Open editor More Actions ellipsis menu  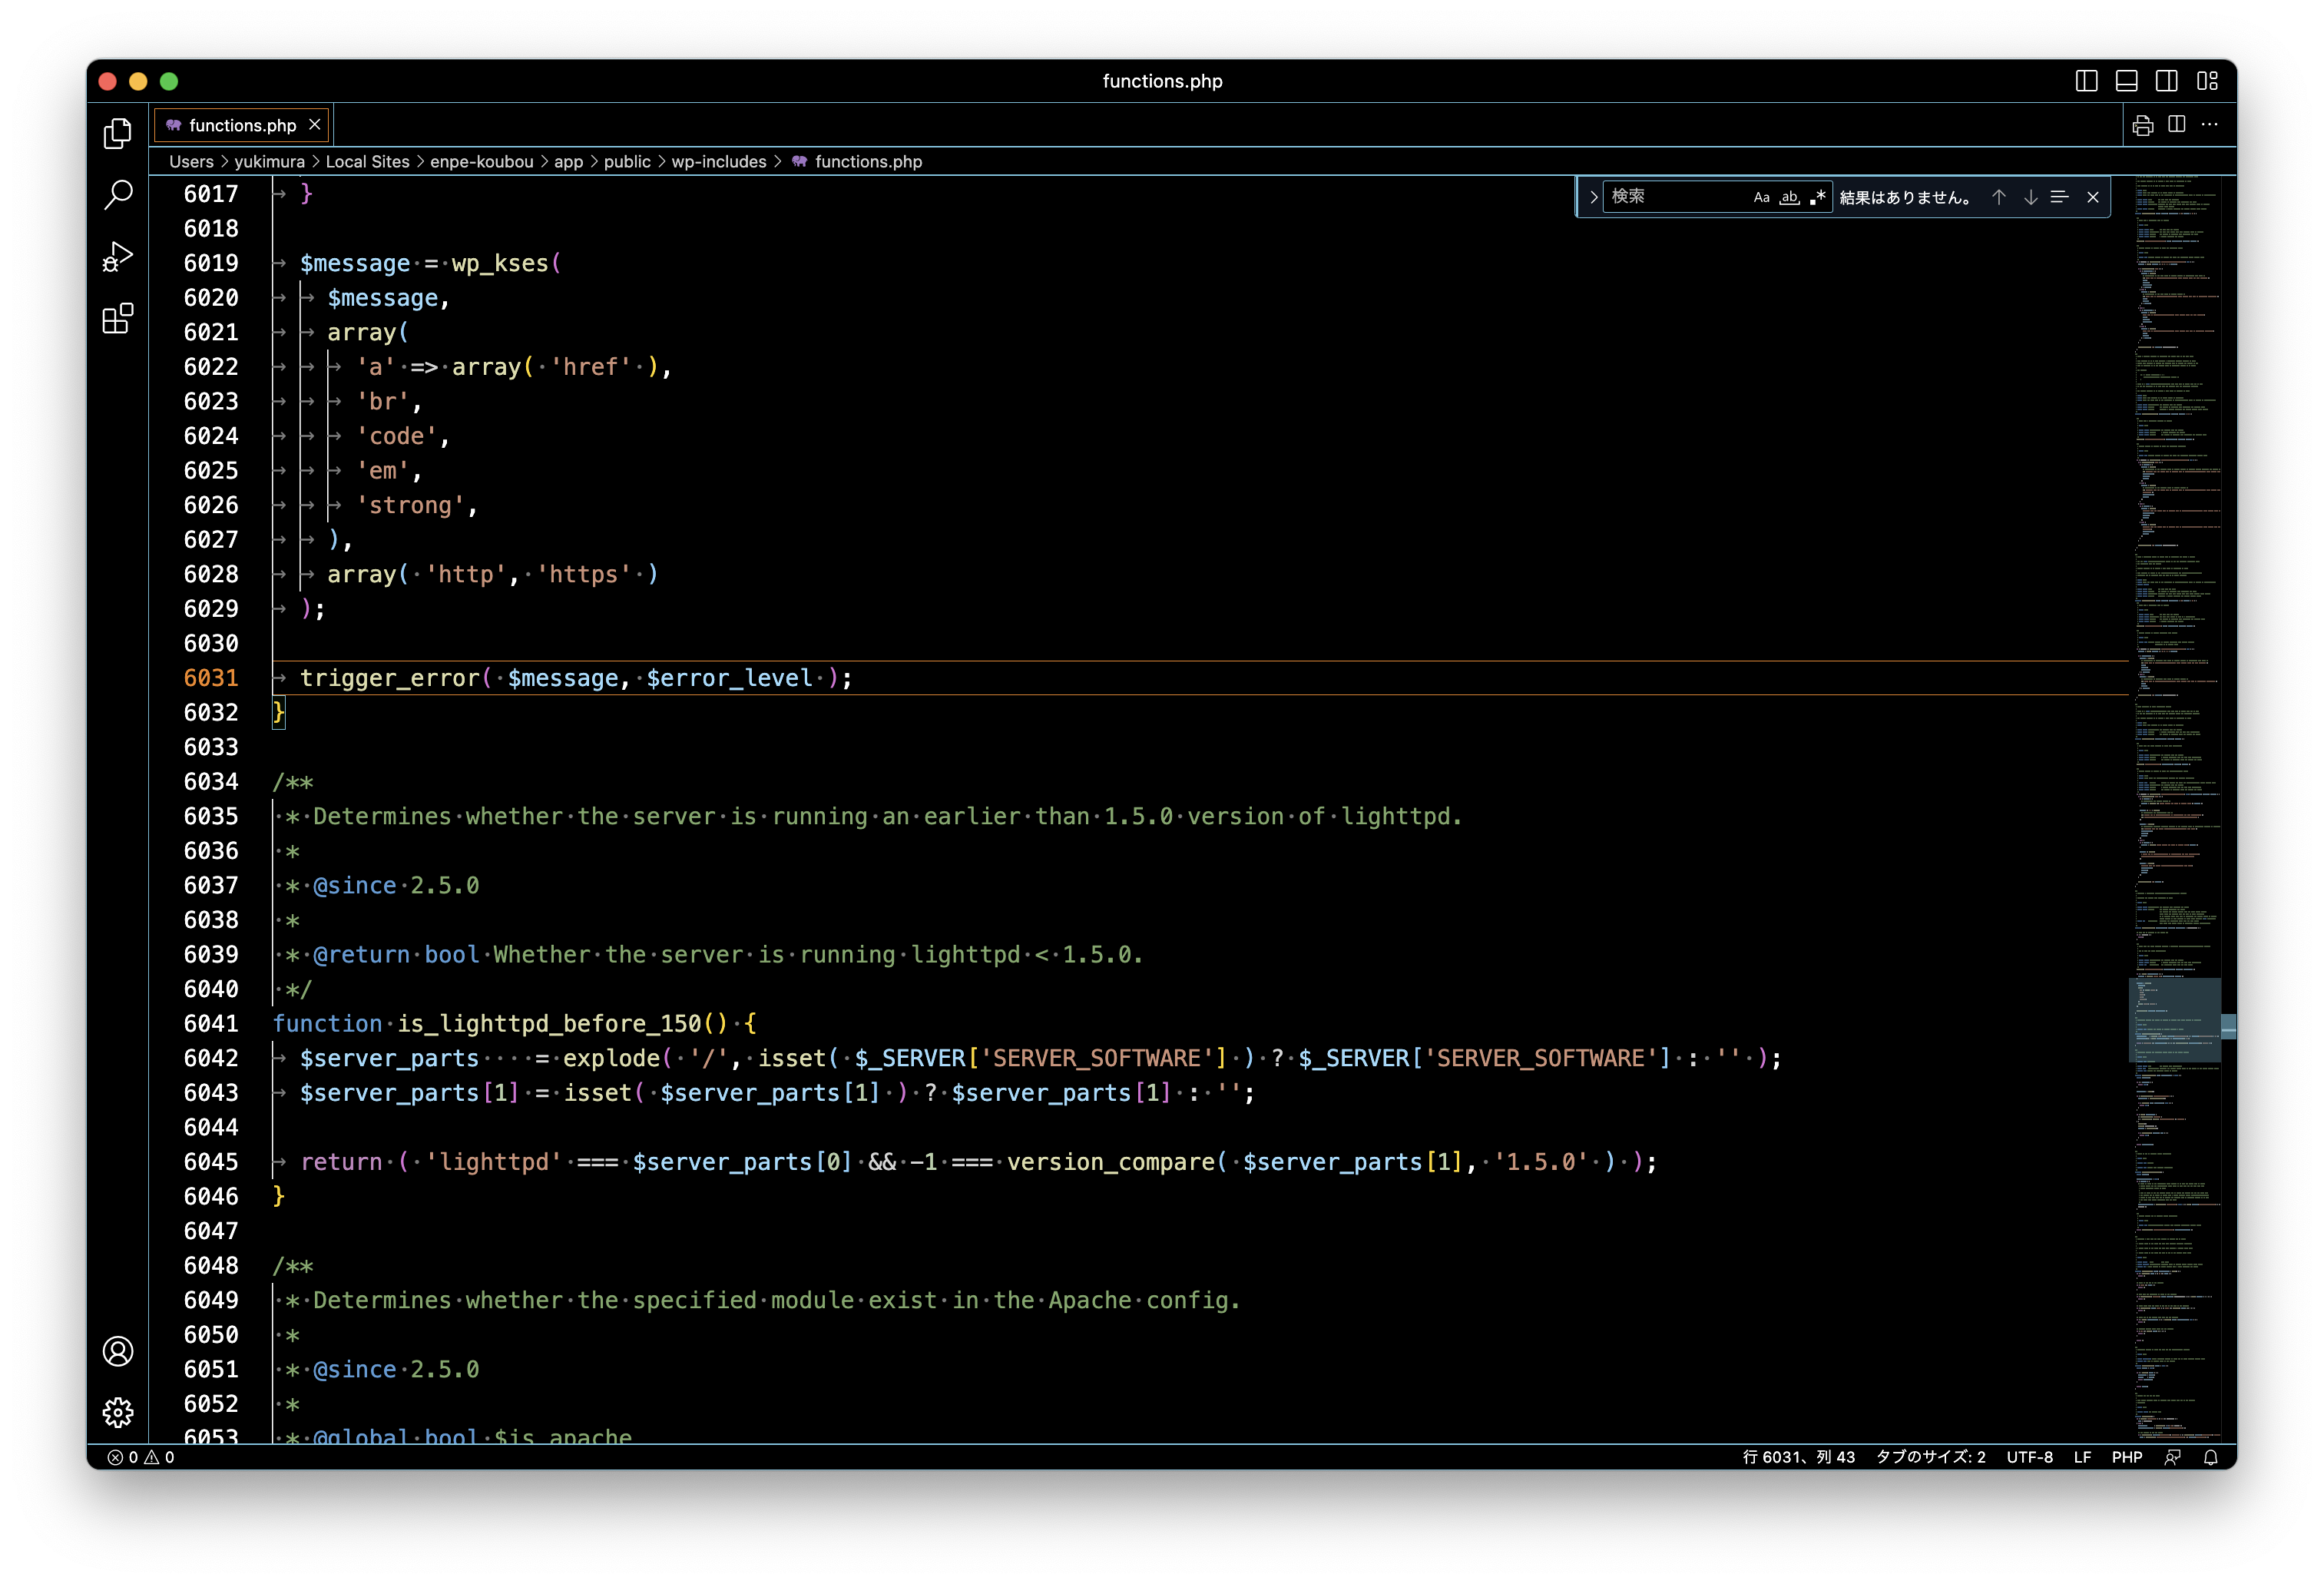click(2210, 125)
